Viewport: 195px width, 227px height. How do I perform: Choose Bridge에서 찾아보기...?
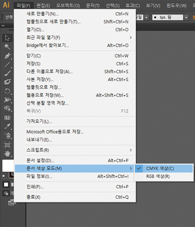(75, 45)
